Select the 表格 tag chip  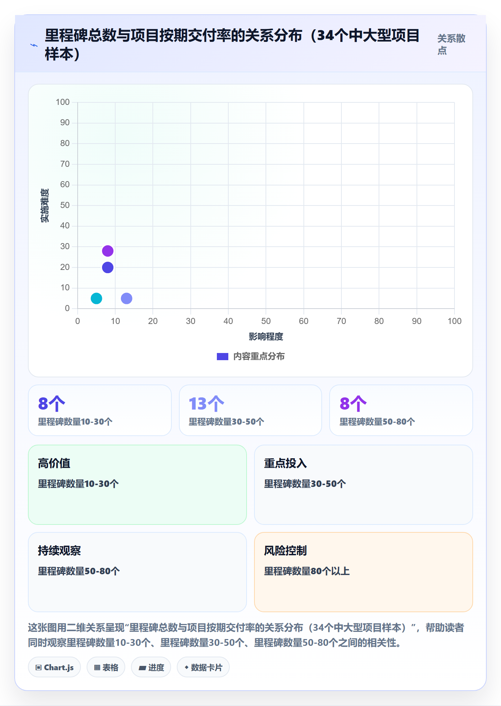coord(106,667)
